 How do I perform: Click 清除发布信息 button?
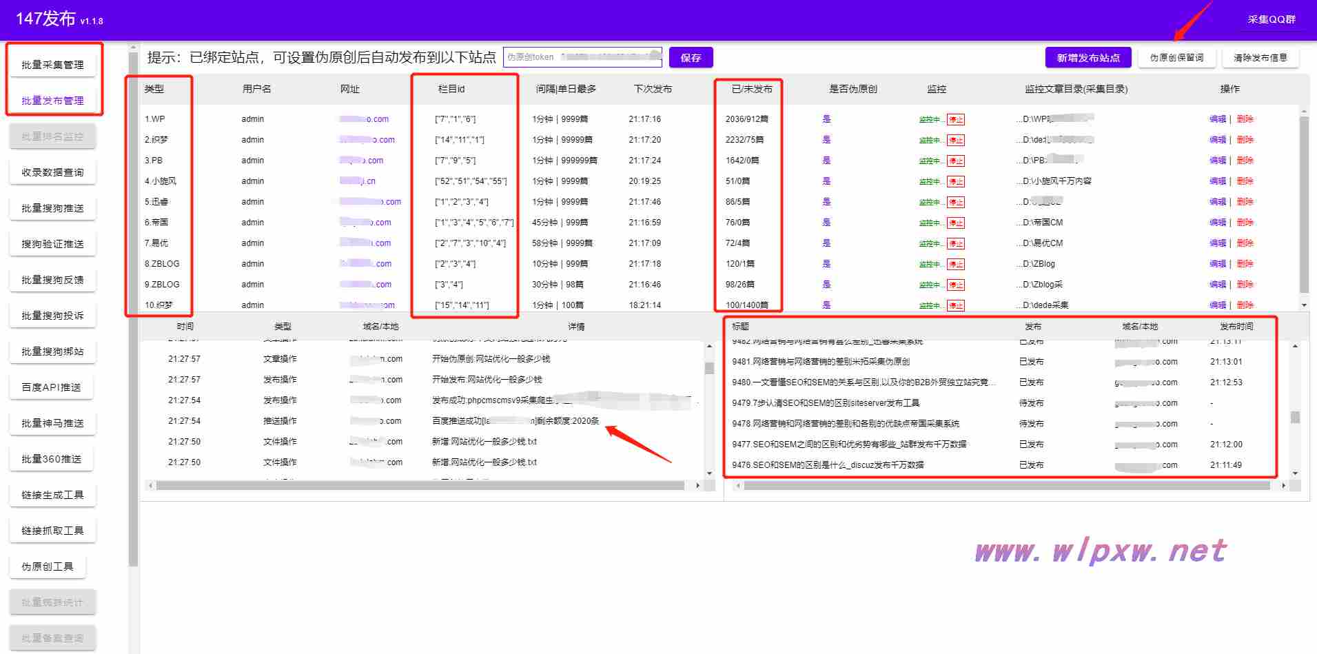1260,58
